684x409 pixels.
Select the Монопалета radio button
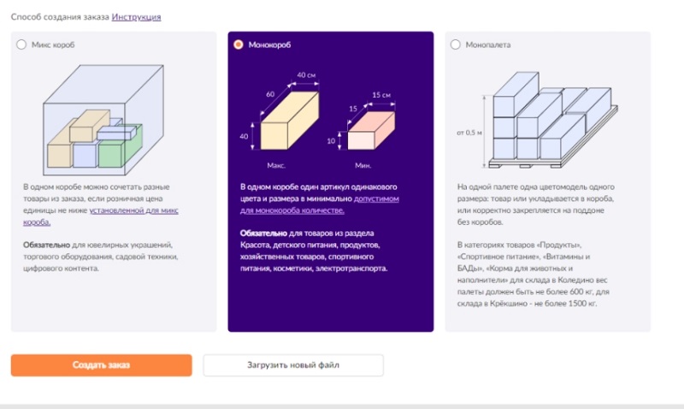pos(456,44)
